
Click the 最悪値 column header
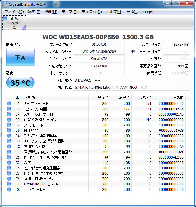[x=121, y=97]
